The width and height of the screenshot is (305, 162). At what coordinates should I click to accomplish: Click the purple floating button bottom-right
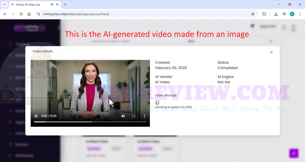pos(294,153)
